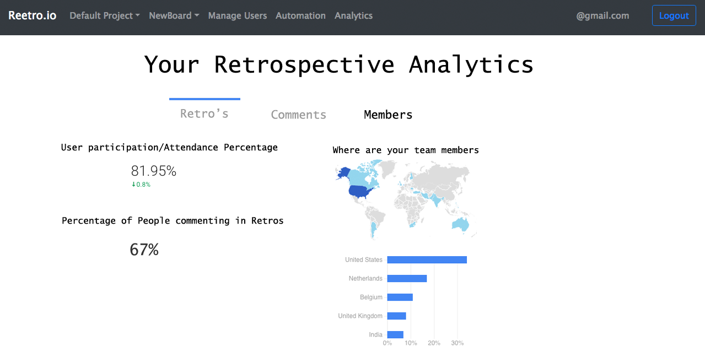Open the Automation nav link
The image size is (705, 363).
[300, 15]
